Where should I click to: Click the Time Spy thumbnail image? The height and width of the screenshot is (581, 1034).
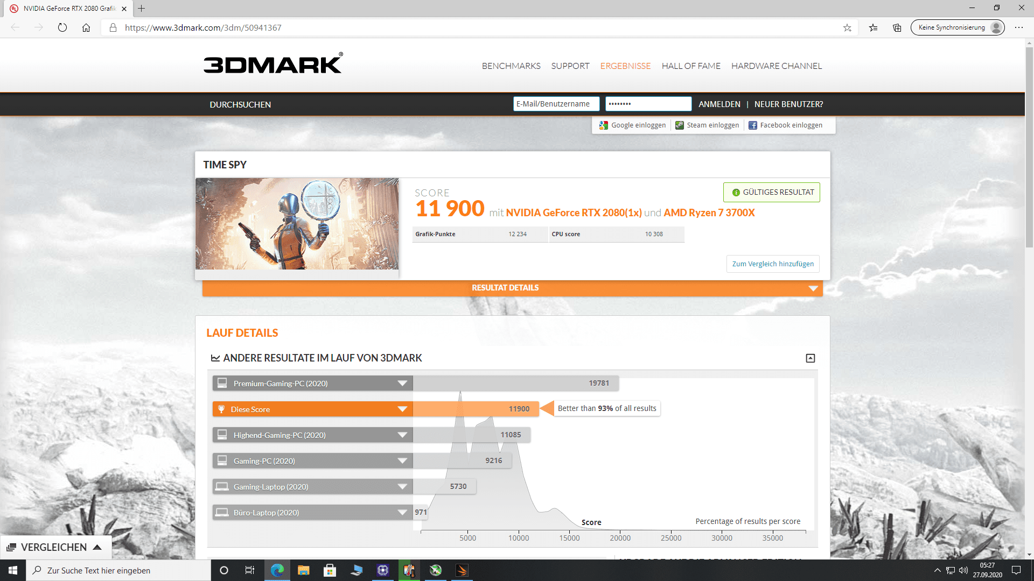pos(297,224)
